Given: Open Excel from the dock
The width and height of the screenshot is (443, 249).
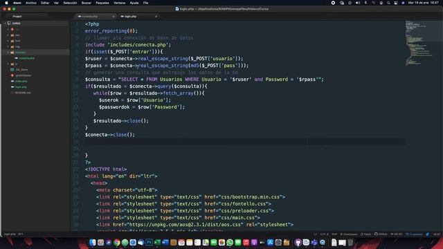Looking at the screenshot, I should pyautogui.click(x=157, y=242).
